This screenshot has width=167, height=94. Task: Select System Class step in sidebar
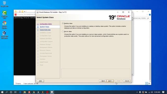(44, 27)
